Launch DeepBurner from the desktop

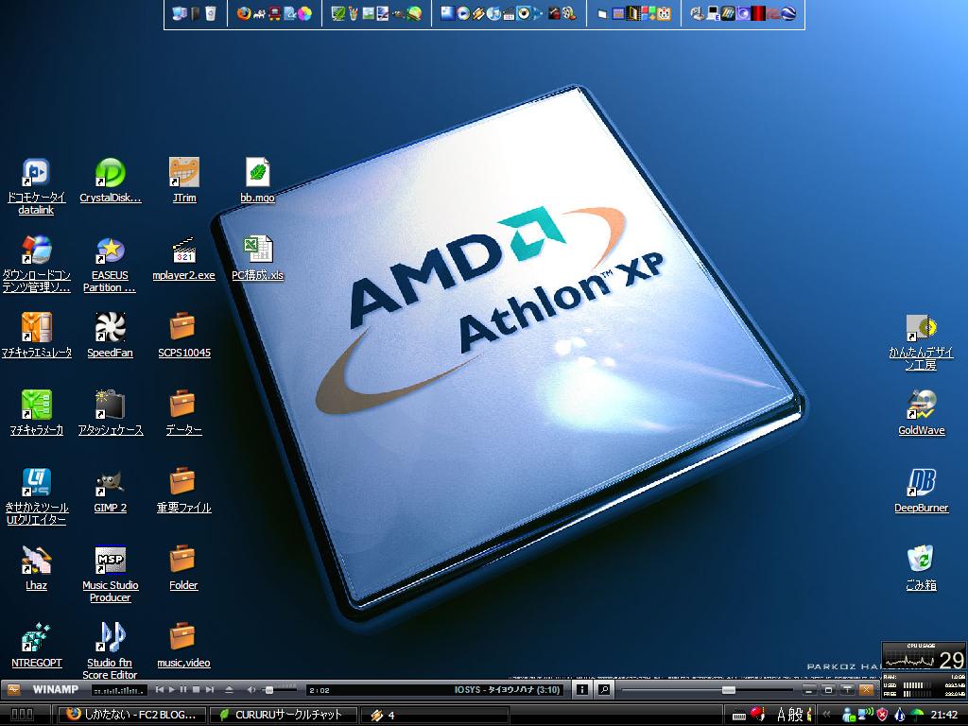coord(921,491)
